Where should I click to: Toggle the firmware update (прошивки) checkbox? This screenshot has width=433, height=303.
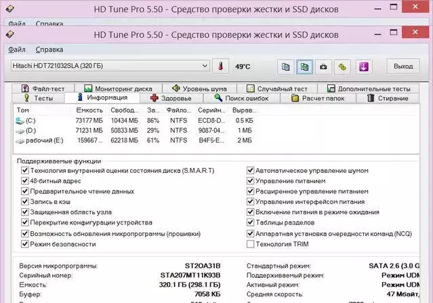tap(25, 234)
